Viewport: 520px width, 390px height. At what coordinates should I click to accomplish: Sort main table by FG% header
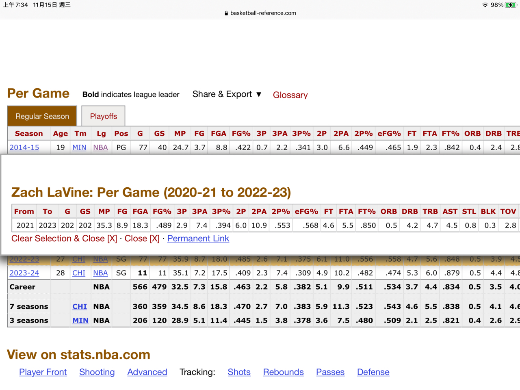241,134
